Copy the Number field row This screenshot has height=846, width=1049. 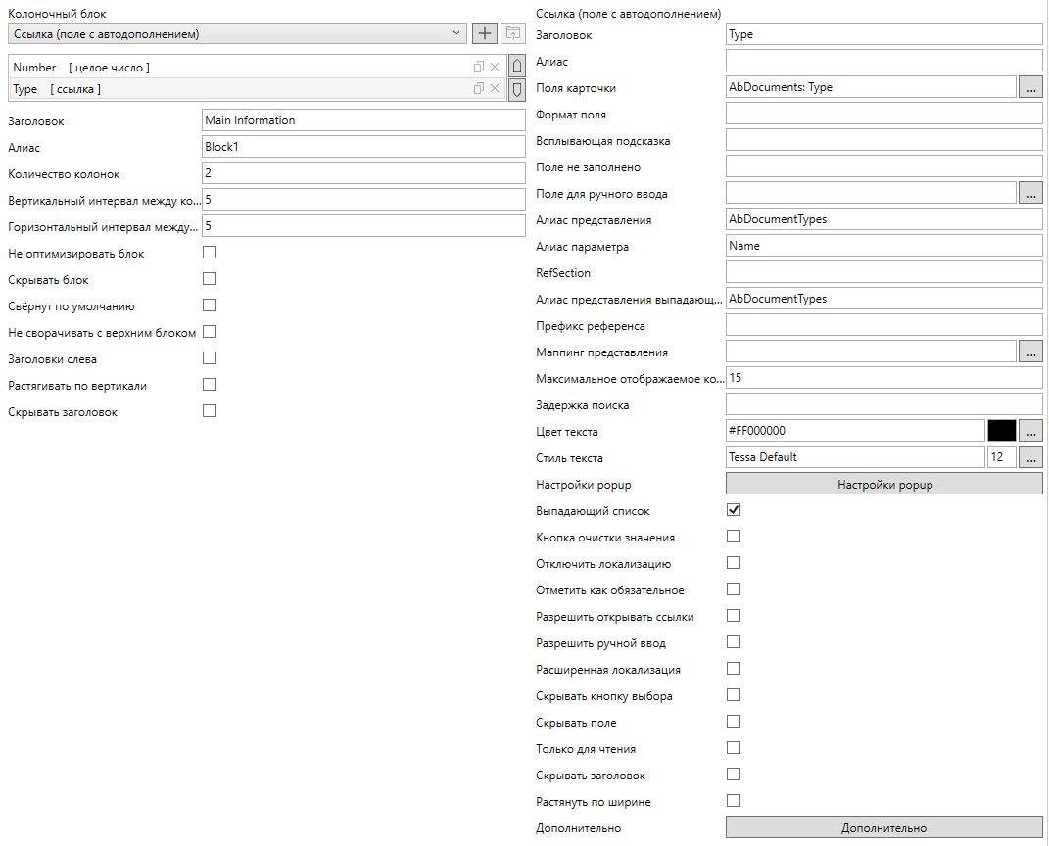pyautogui.click(x=479, y=67)
